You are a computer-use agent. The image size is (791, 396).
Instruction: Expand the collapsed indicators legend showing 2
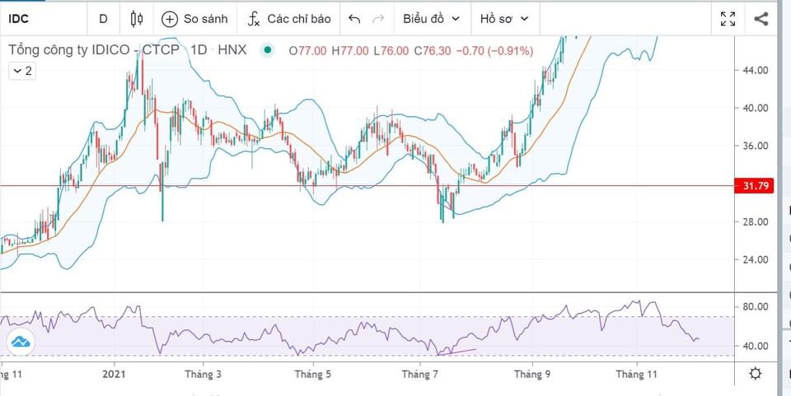[22, 71]
